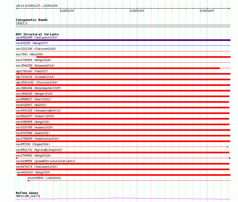
Task: Open the nsv4198554 (gnomADStructuralVariants) label
Action: pos(46,161)
